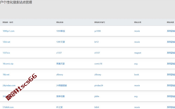Screen dimensions: 175x109
Task: Open the 1337x.is site identifier link
Action: click(x=6, y=53)
